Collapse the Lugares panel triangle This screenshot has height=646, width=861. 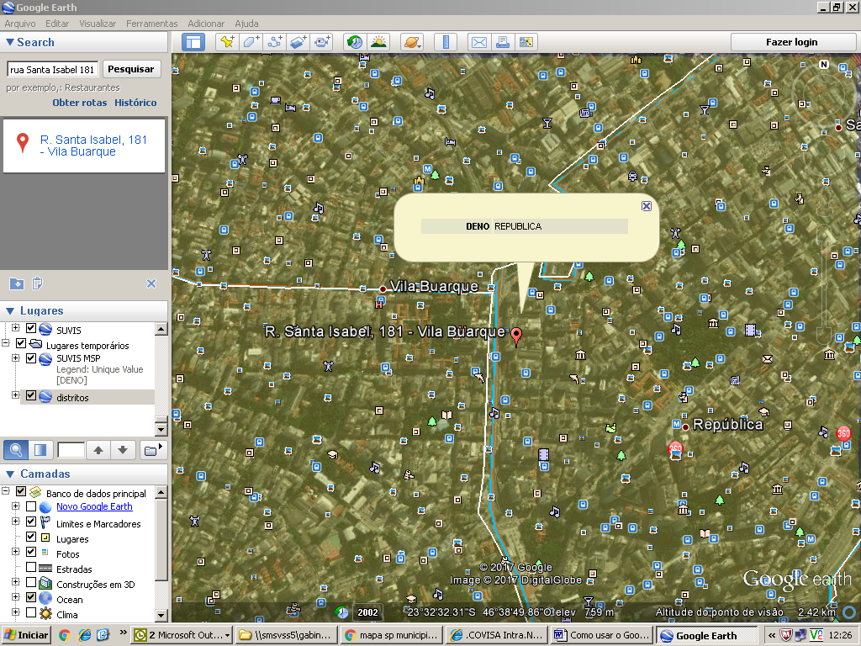(10, 310)
